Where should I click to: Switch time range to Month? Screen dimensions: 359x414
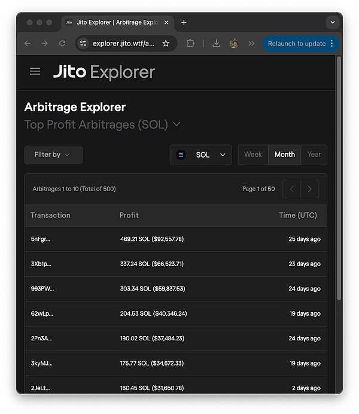point(285,155)
